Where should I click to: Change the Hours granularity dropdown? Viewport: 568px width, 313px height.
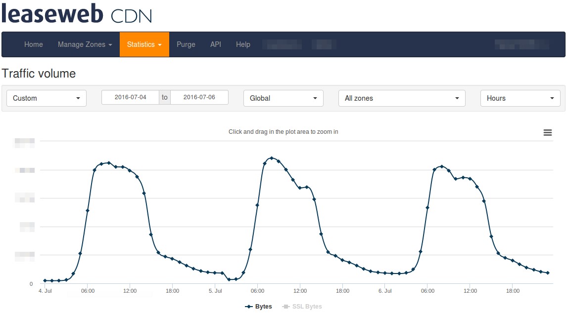point(520,98)
